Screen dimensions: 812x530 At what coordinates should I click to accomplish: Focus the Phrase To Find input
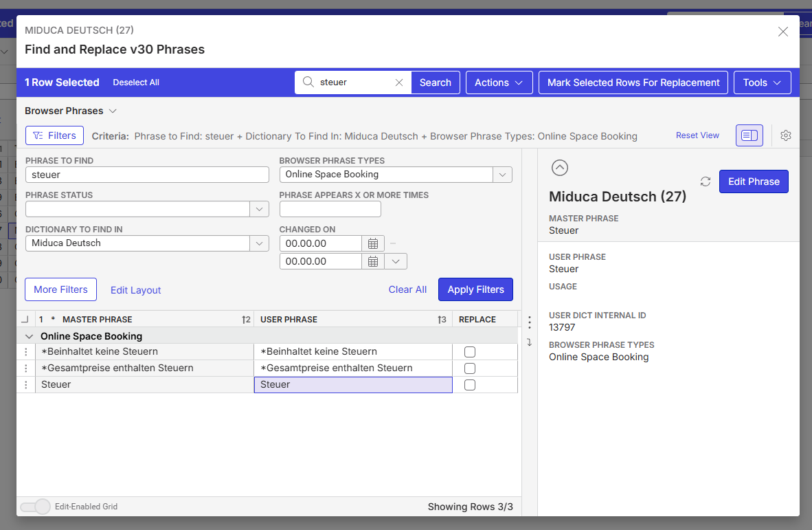pos(147,175)
